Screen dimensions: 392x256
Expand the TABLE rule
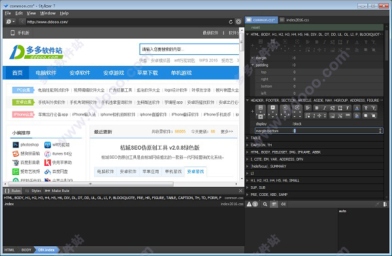[248, 138]
